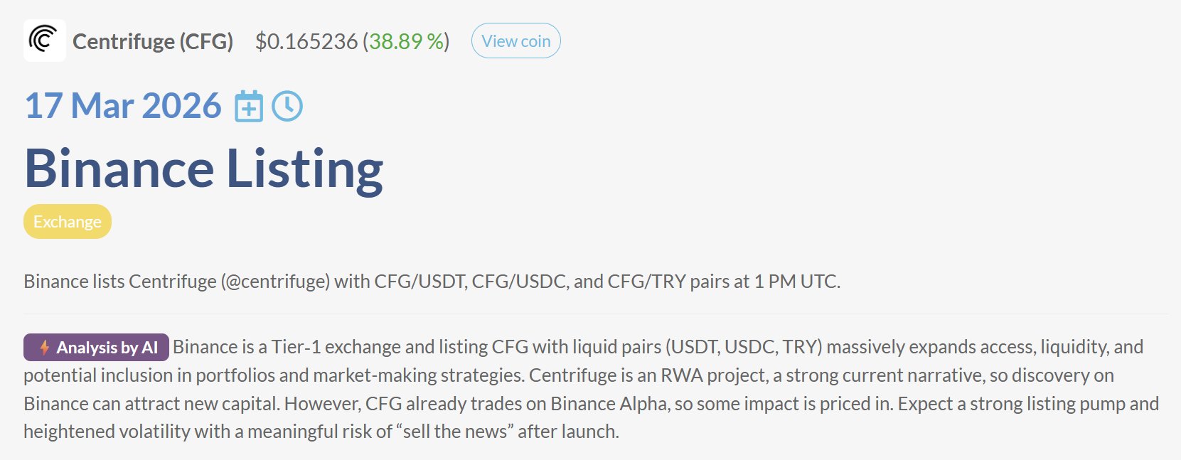This screenshot has height=460, width=1181.
Task: Click the CFG/USDT pair text in description
Action: tap(420, 282)
